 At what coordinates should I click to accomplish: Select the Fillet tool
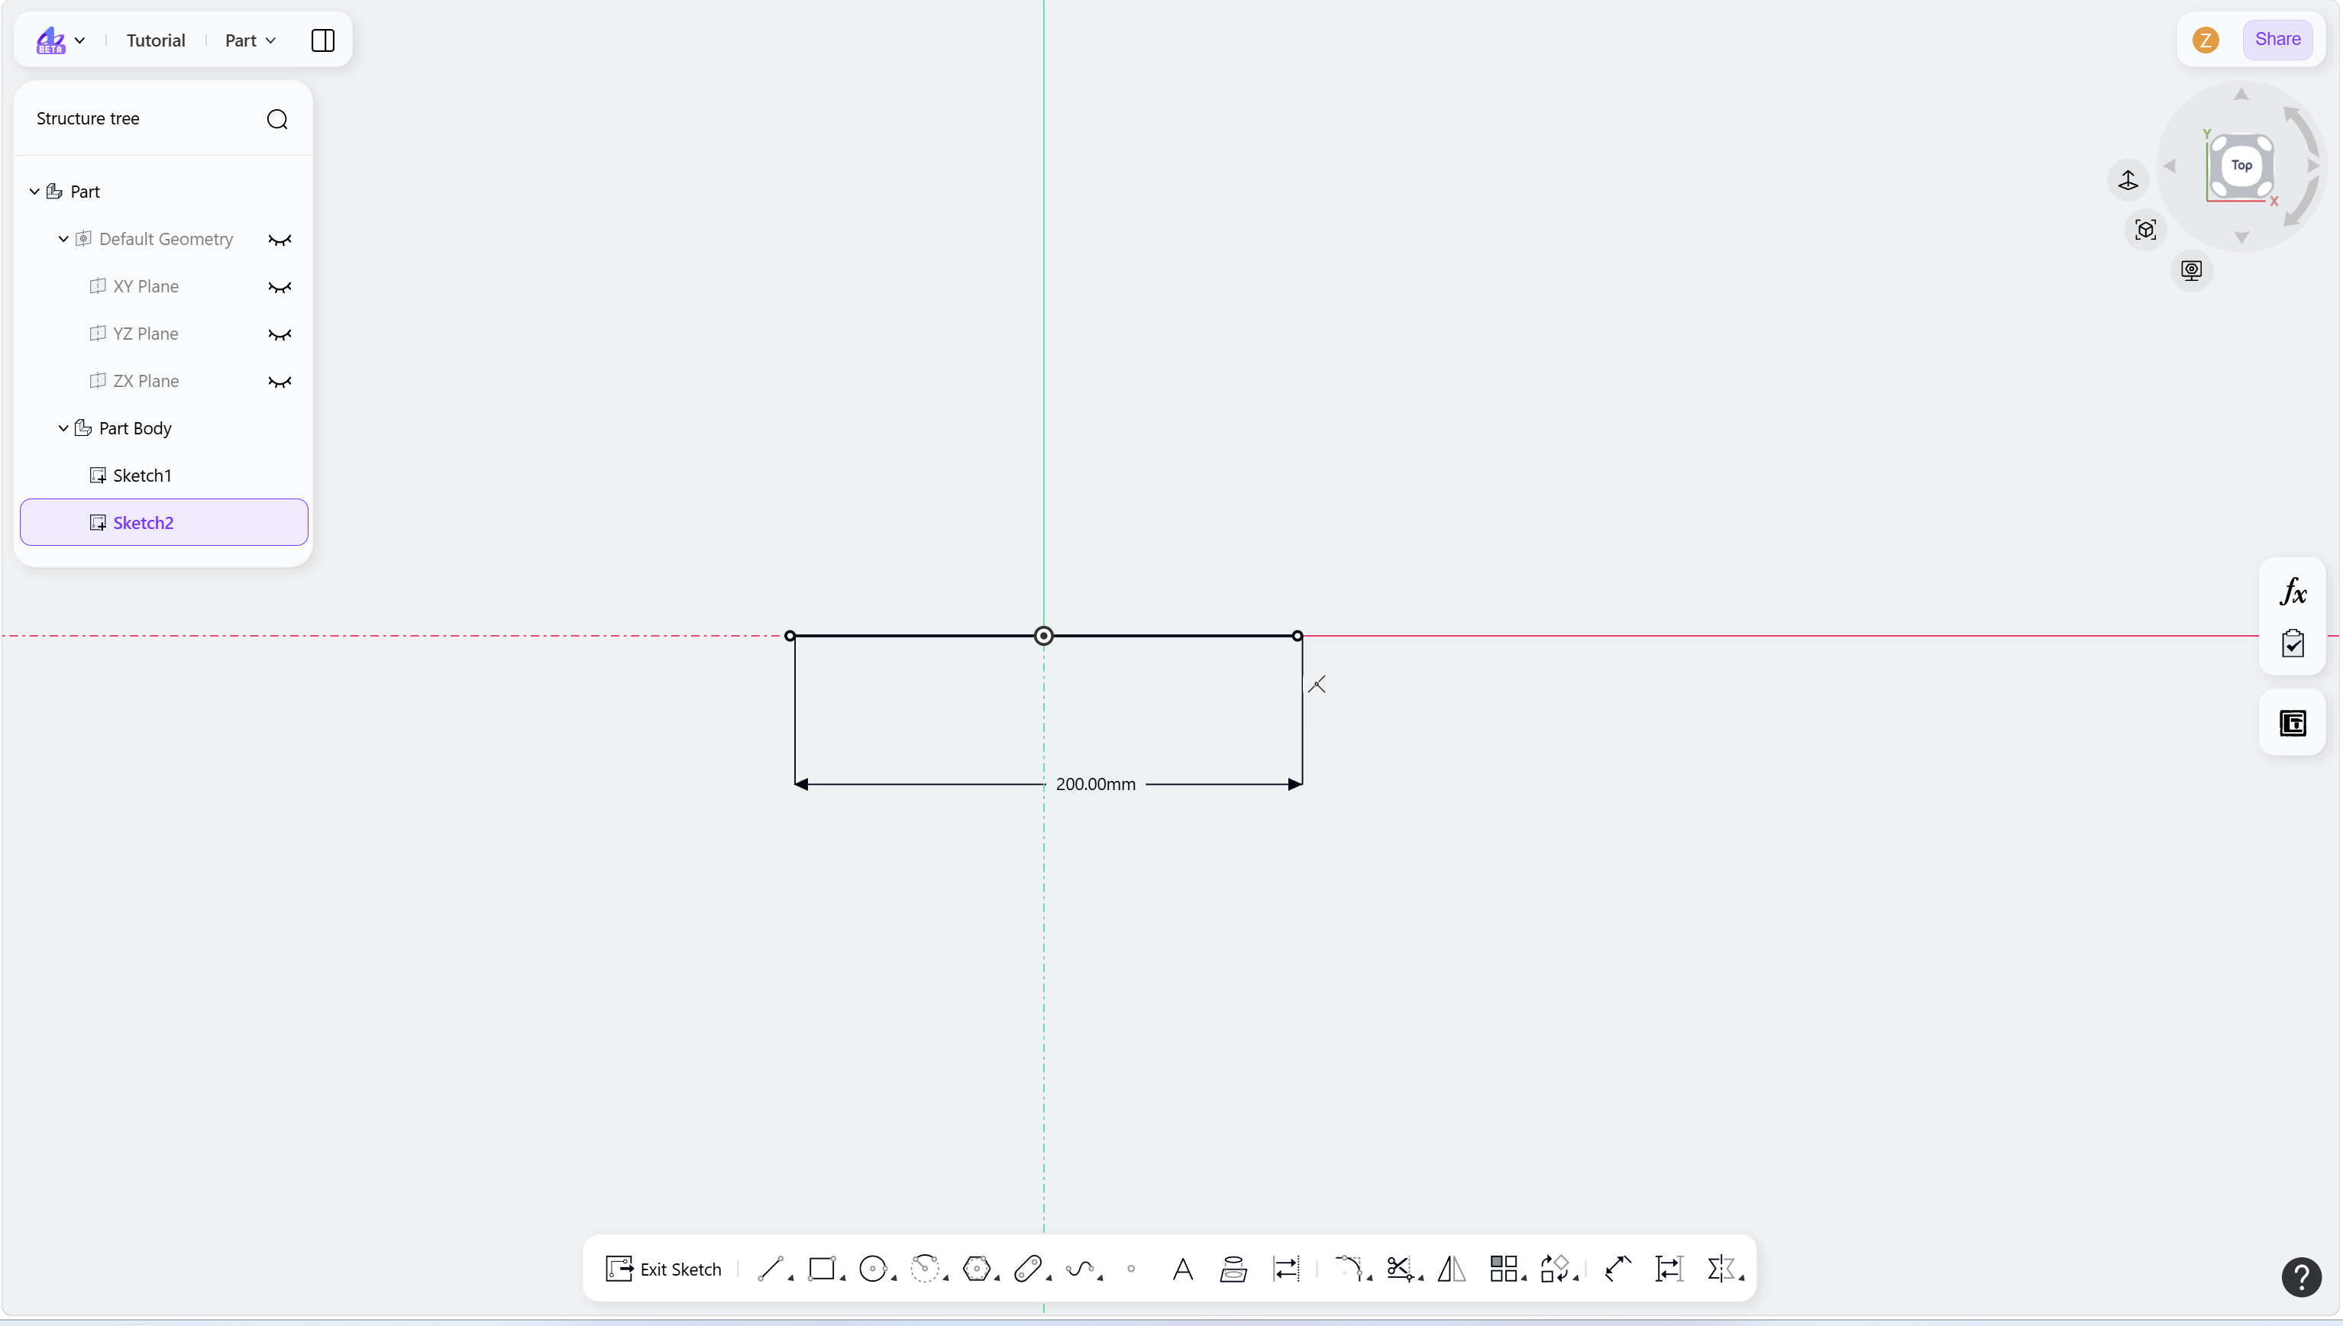(x=1349, y=1269)
